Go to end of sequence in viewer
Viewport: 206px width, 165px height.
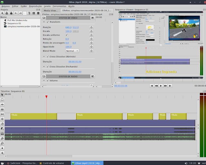pos(170,86)
